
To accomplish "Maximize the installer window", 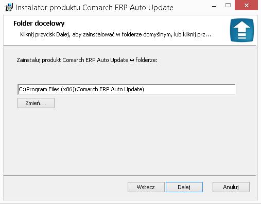I will point(228,6).
